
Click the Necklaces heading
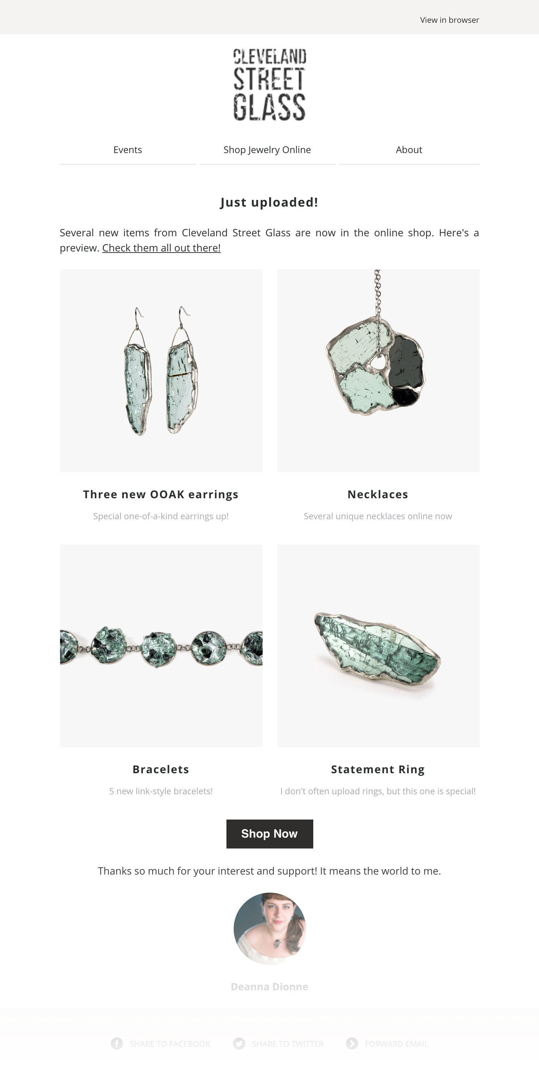coord(378,495)
